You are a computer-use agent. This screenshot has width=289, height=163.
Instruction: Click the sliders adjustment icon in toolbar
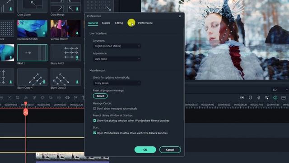[76, 98]
